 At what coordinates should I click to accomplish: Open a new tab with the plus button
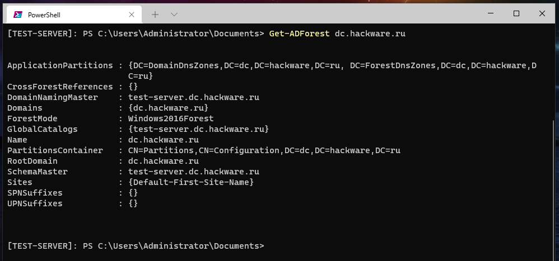155,15
